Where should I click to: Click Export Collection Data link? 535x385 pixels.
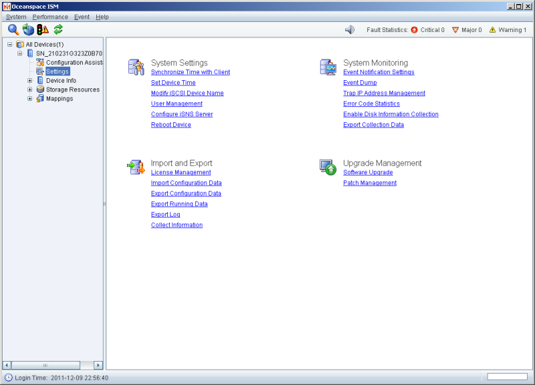tap(374, 125)
